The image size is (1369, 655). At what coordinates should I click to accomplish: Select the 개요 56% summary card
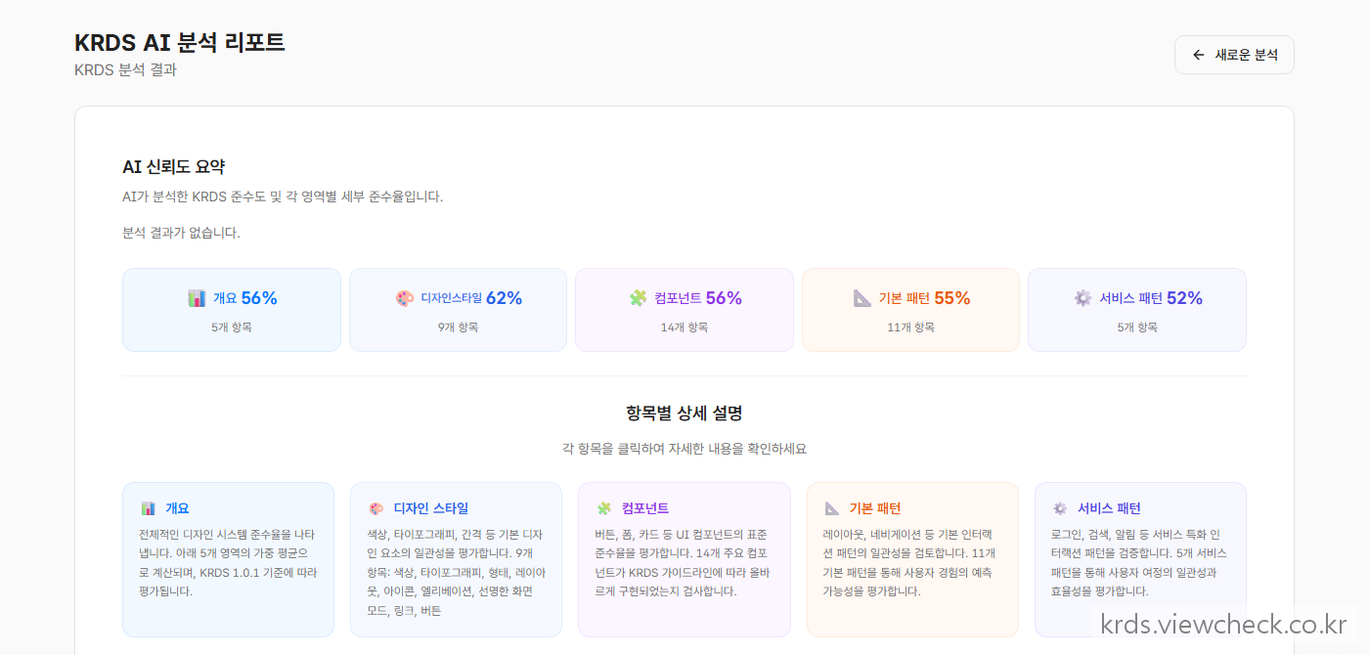coord(232,310)
